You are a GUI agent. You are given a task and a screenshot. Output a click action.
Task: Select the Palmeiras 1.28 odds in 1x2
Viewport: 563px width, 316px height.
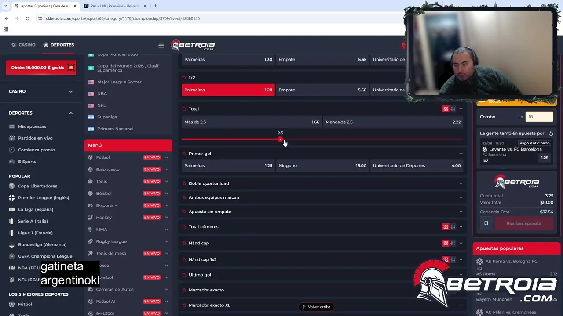coord(228,90)
